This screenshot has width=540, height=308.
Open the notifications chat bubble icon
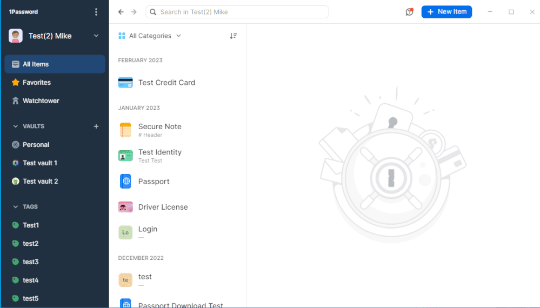coord(409,12)
